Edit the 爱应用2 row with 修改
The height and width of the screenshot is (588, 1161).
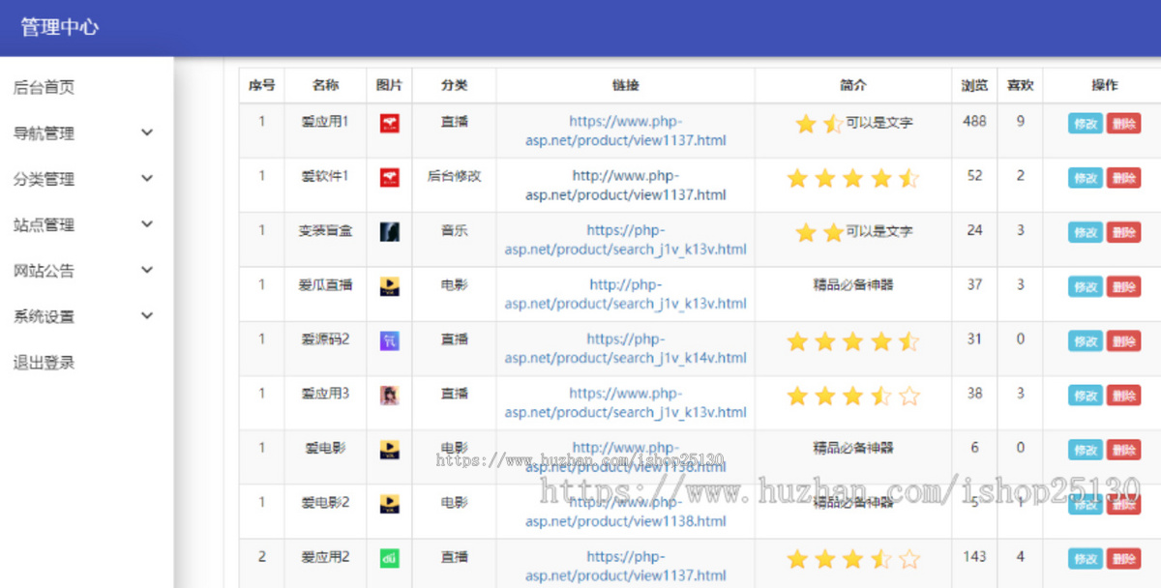point(1086,559)
